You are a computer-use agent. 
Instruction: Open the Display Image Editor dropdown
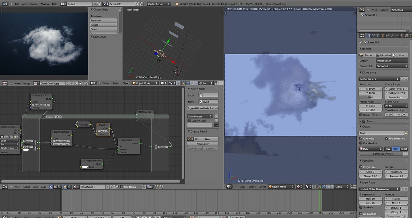point(391,61)
